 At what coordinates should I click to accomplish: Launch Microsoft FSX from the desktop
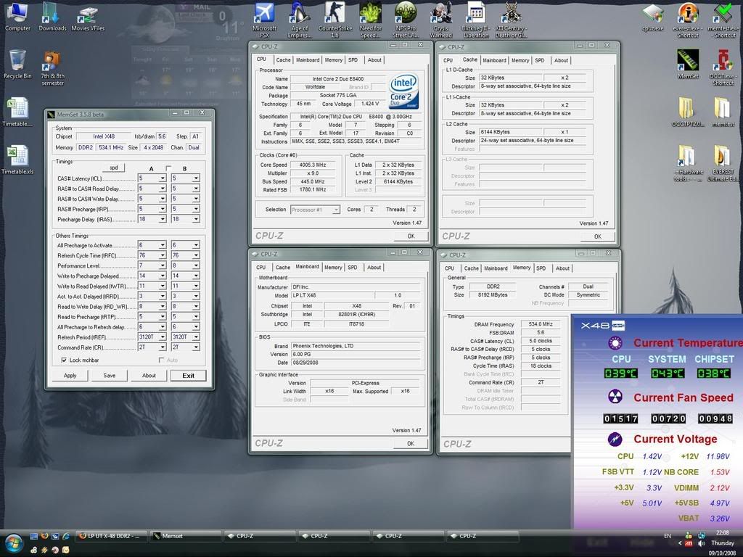(264, 20)
